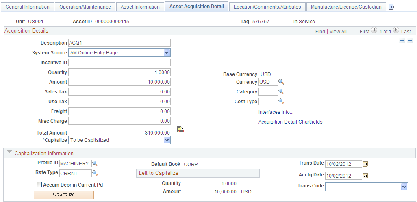Click the Use Tax input field
This screenshot has width=417, height=202.
(x=119, y=102)
